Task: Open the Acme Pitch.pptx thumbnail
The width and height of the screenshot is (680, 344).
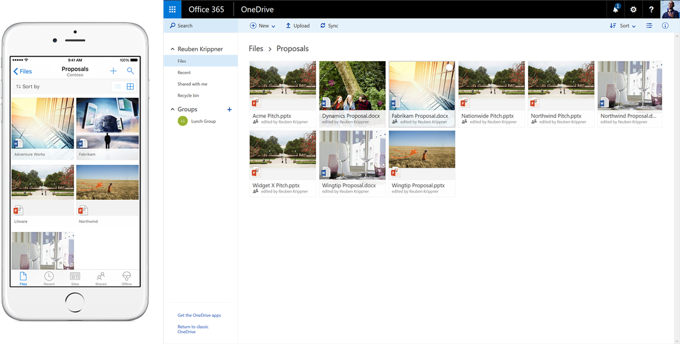Action: 283,85
